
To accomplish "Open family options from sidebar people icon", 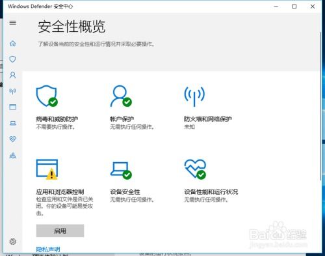I will coord(13,156).
